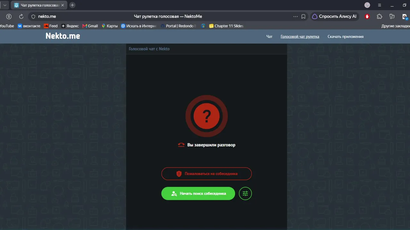
Task: Select the Чат рулетка голосовая tab
Action: click(x=39, y=5)
